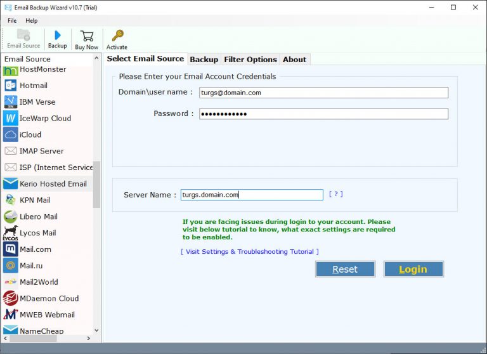The height and width of the screenshot is (354, 487).
Task: Open Visit Settings & Troubleshooting Tutorial link
Action: [250, 252]
